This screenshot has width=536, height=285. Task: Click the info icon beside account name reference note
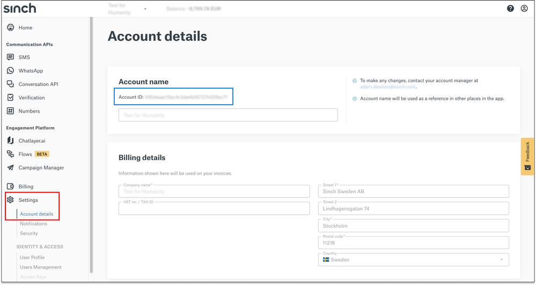point(355,99)
